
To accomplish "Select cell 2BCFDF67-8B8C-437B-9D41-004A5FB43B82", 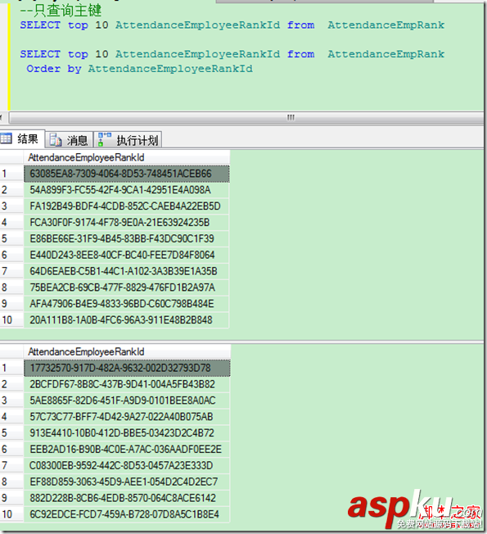I will [127, 384].
